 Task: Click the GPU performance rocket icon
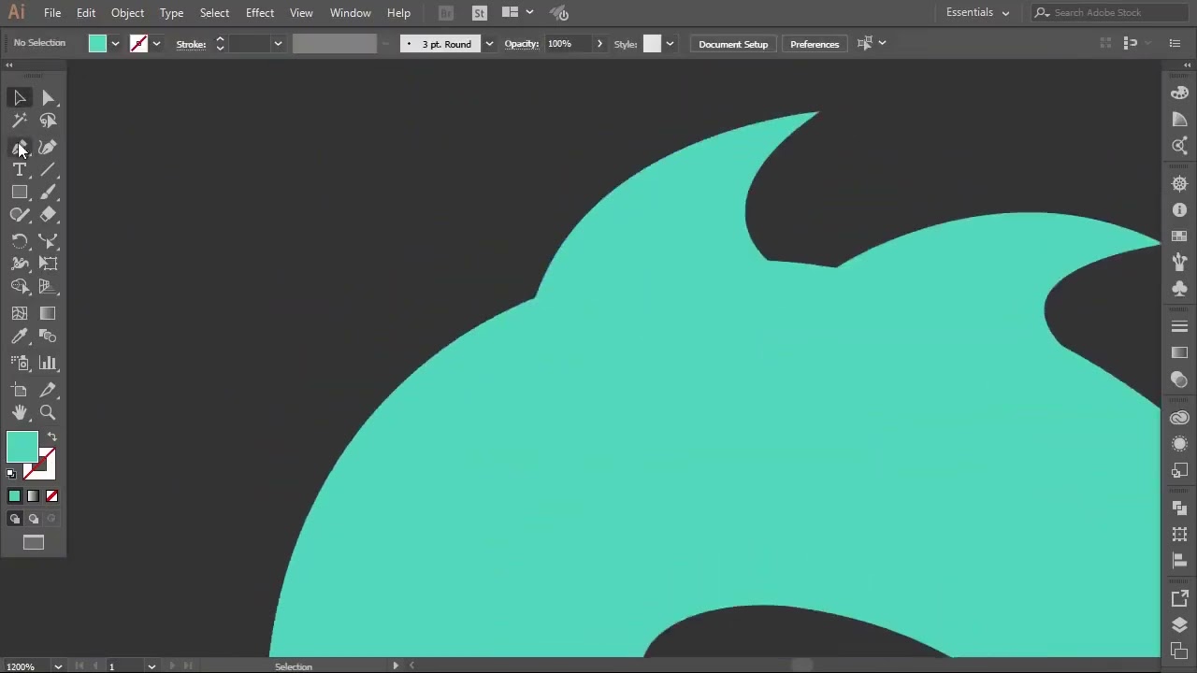click(x=559, y=13)
